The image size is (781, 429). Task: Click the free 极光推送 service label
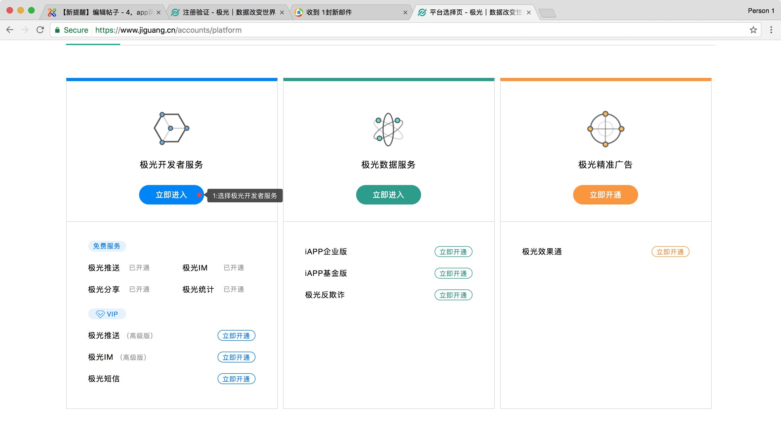[x=104, y=268]
